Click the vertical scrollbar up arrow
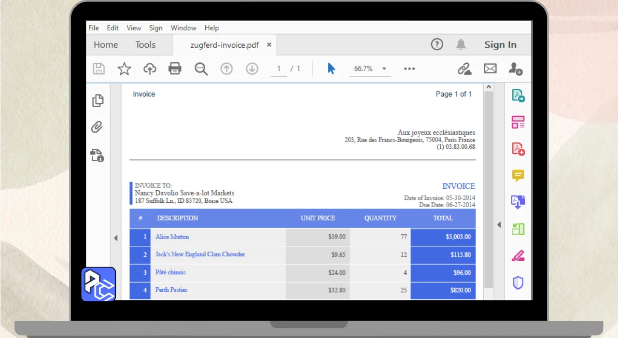618x338 pixels. pos(489,87)
